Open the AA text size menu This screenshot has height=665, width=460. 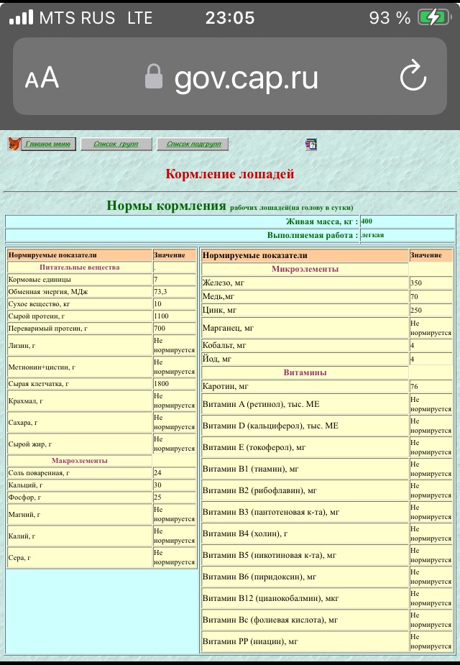click(x=42, y=78)
